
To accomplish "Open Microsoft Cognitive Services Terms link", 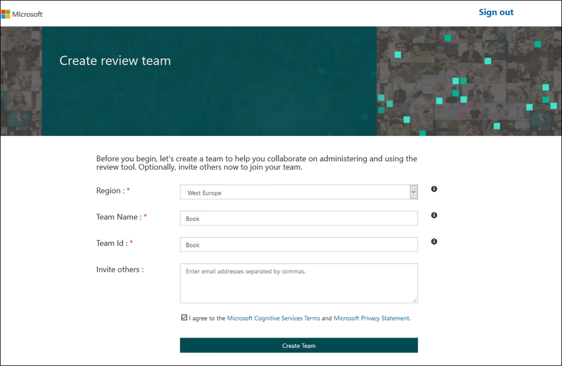I will click(x=273, y=318).
